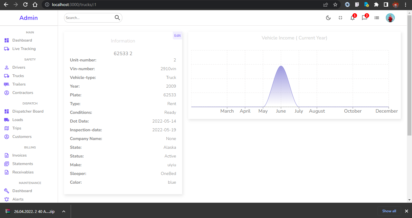The image size is (412, 218).
Task: Bookmark this page with the star icon
Action: click(335, 5)
